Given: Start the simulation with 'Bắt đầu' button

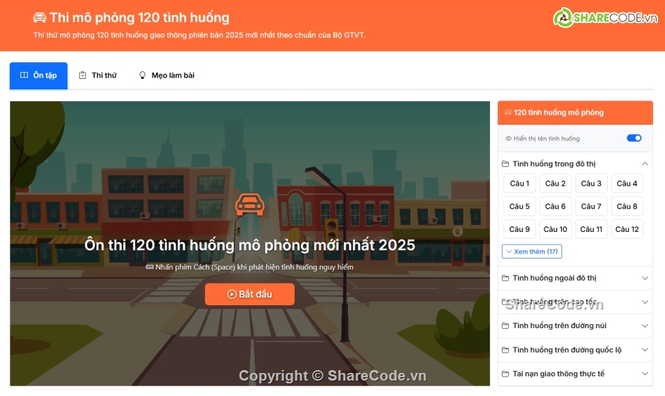Looking at the screenshot, I should pyautogui.click(x=250, y=295).
